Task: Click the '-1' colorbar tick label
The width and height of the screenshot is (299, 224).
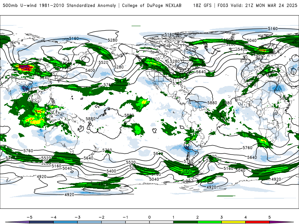Action: pyautogui.click(x=125, y=217)
